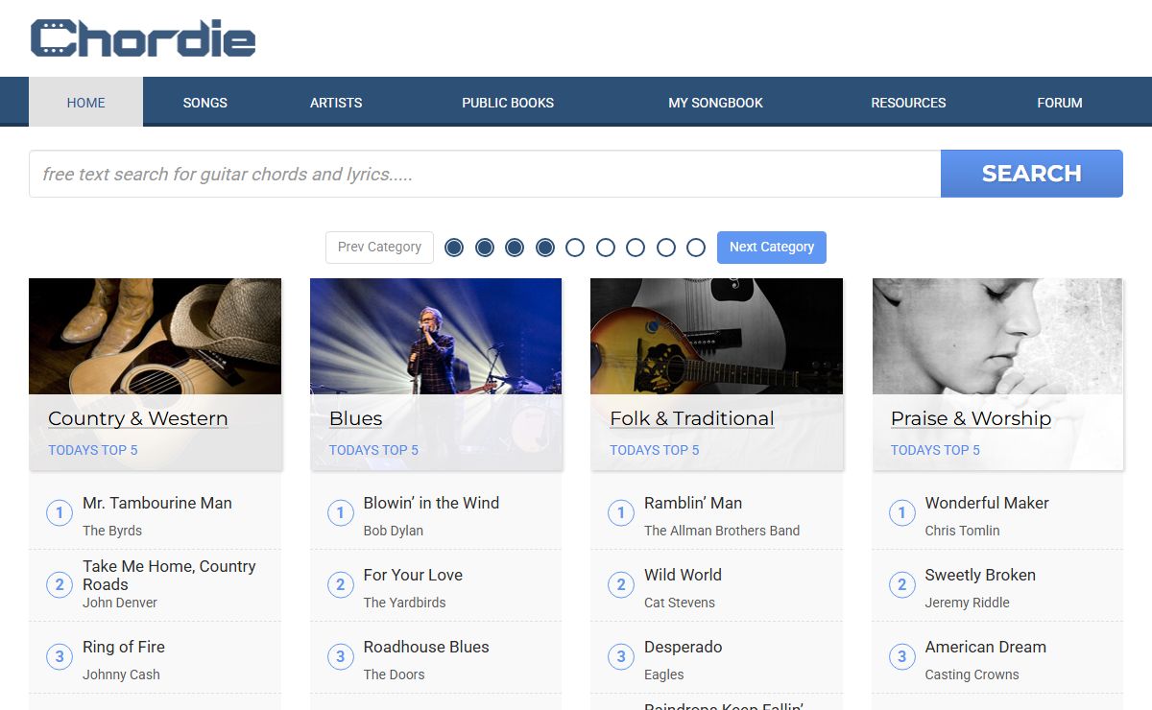This screenshot has height=710, width=1152.
Task: Click artist name Cat Stevens
Action: (680, 603)
